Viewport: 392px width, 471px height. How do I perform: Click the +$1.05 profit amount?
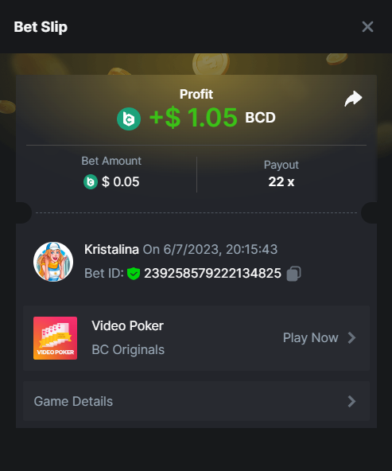click(x=193, y=117)
